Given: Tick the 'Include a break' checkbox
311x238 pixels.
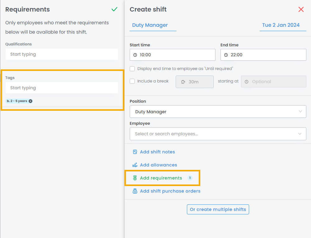Looking at the screenshot, I should (x=132, y=81).
